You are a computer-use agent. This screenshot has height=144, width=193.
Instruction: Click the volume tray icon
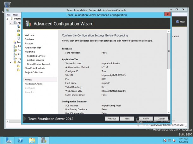(174, 140)
